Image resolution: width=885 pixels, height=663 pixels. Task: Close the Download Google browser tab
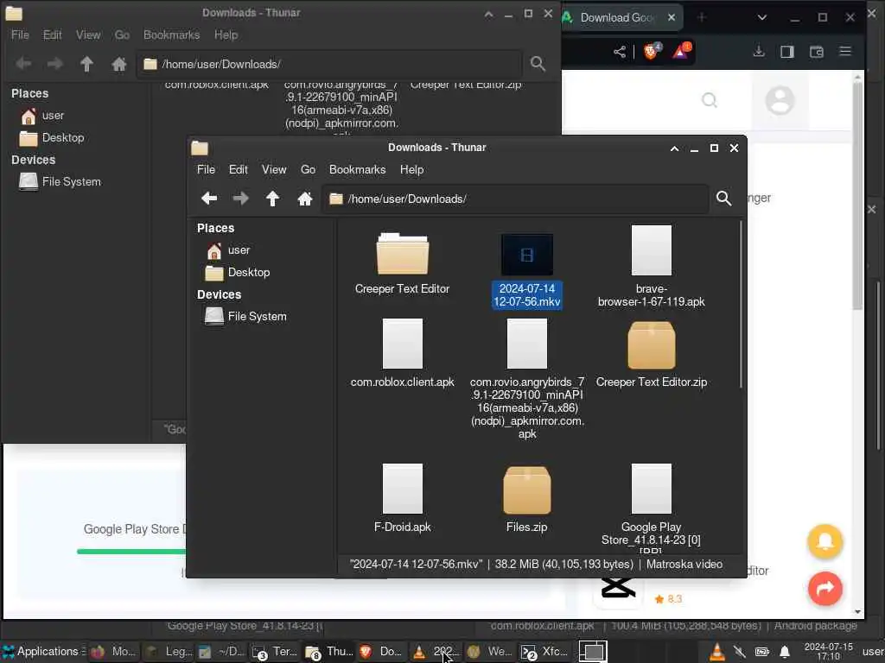point(671,17)
